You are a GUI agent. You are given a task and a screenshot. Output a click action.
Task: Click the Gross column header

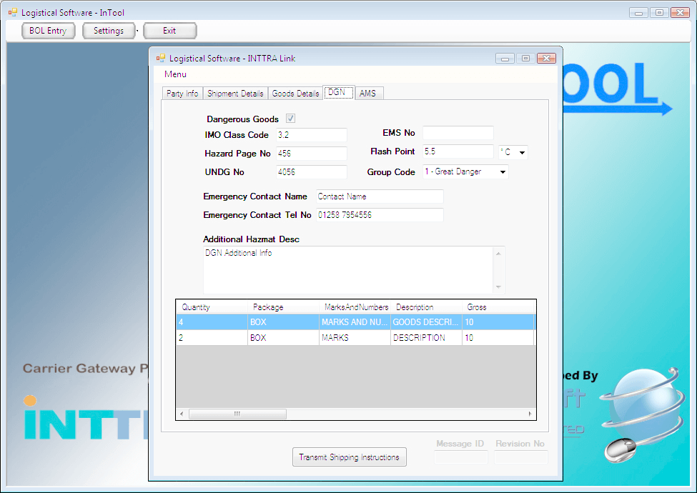pos(498,307)
